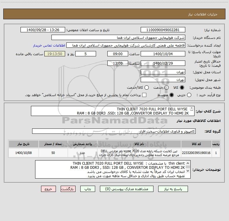
Task: Click the announcement date 1400/09/28 field
Action: 43,30
